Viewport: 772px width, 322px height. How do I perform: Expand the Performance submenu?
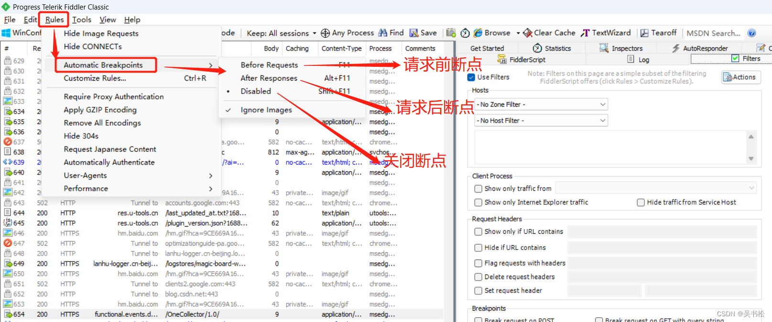pos(211,189)
